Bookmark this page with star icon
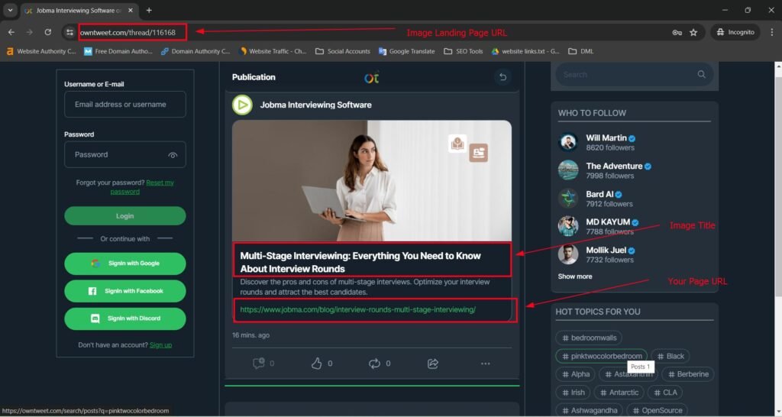 click(693, 32)
